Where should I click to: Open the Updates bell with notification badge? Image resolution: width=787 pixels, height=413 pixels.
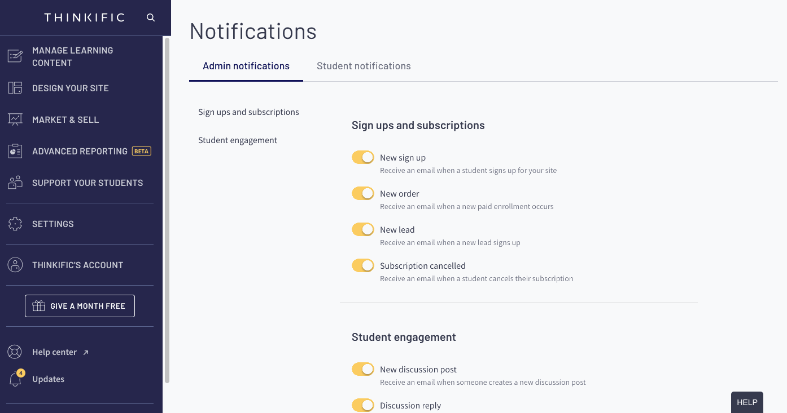coord(15,379)
